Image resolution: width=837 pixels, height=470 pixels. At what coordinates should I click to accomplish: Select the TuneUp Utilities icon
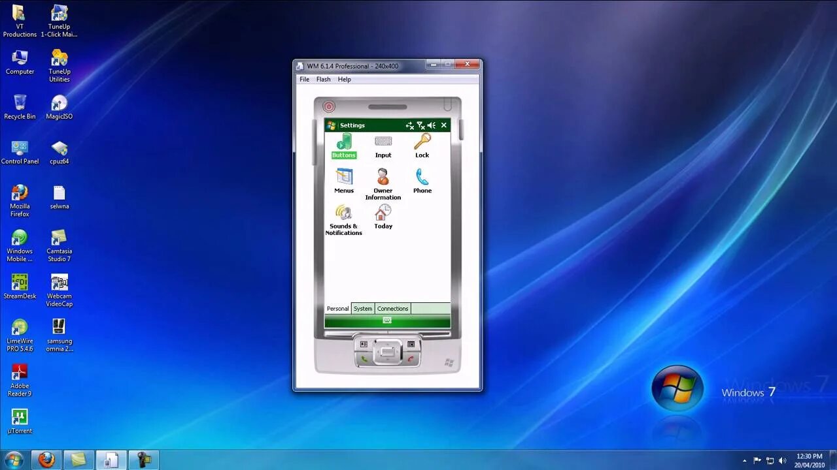click(x=60, y=65)
